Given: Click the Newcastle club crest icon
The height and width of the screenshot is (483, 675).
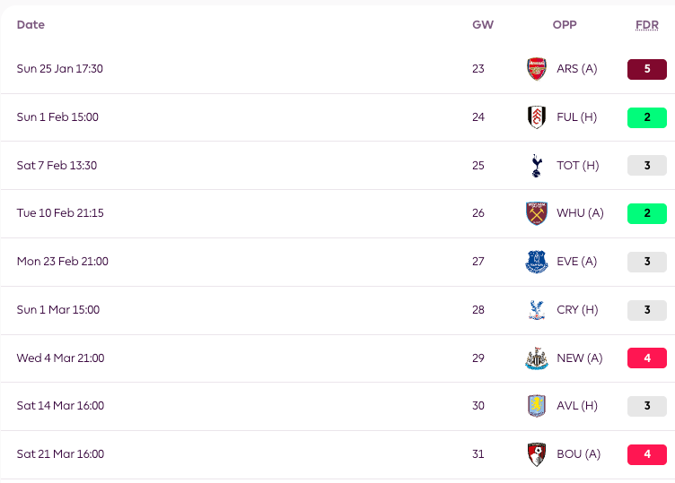Looking at the screenshot, I should click(x=536, y=358).
